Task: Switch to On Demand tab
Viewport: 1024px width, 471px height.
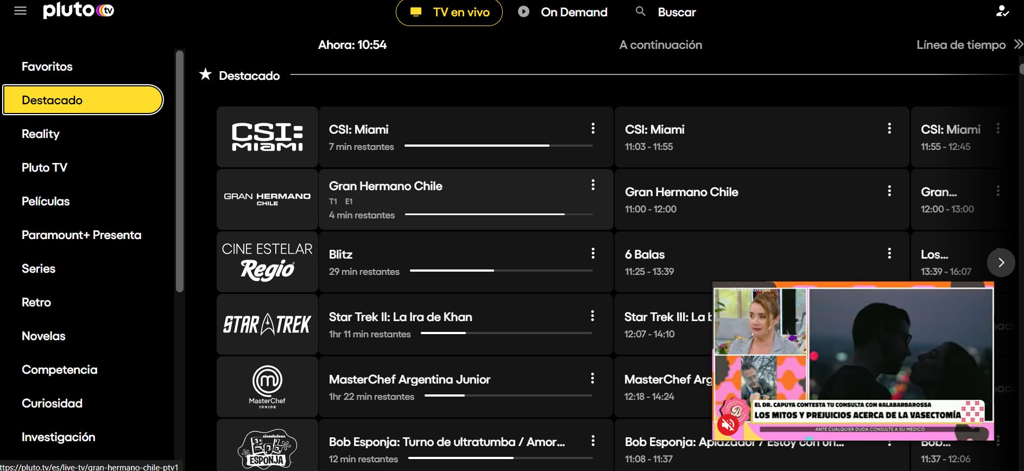Action: (x=562, y=12)
